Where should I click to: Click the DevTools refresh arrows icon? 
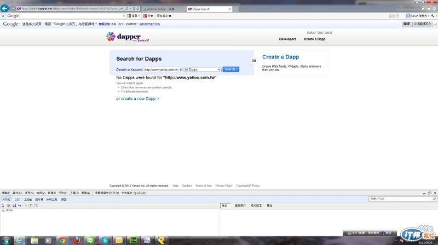coord(20,206)
